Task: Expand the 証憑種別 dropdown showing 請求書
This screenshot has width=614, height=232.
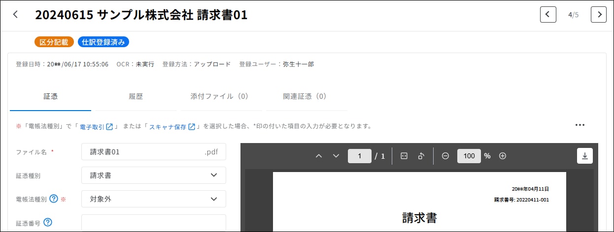Action: [154, 175]
